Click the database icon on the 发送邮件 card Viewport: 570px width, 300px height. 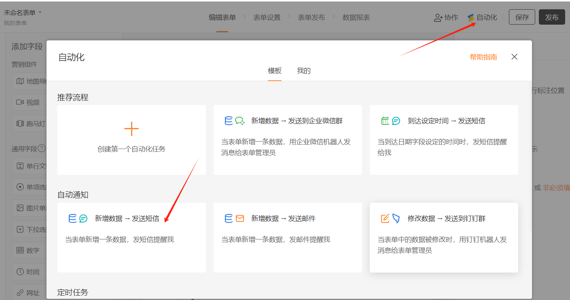tap(229, 218)
